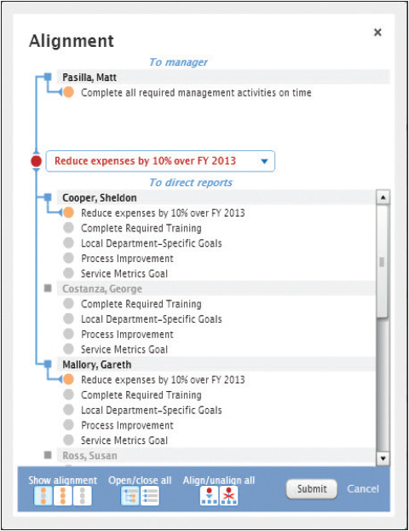Click Mallory's 'Complete Required Training' text
The image size is (409, 531).
(x=141, y=395)
